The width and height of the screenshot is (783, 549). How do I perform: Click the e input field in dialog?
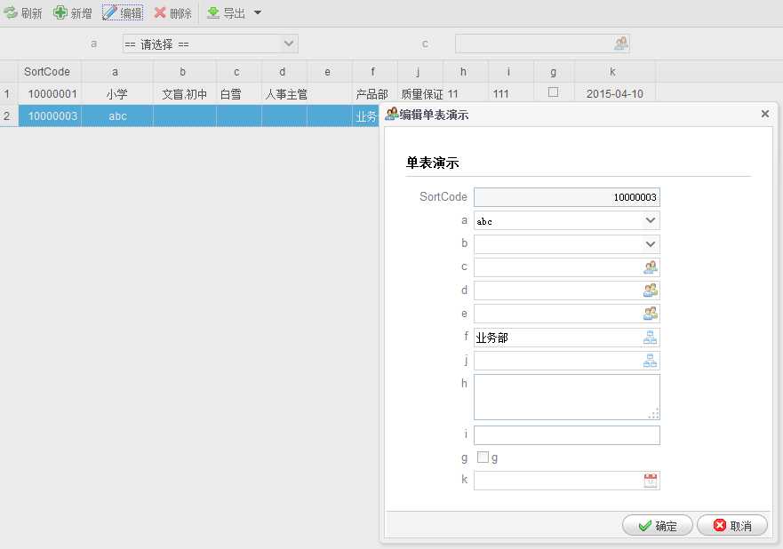(567, 314)
